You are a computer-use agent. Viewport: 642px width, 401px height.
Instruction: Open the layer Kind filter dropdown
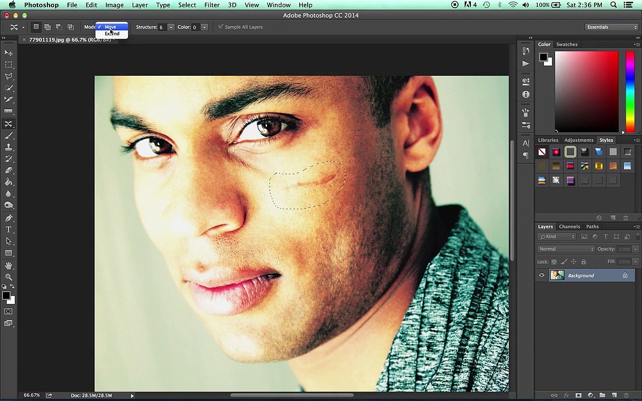(557, 237)
